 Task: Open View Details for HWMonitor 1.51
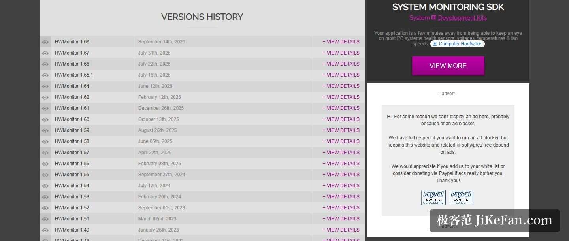click(341, 219)
